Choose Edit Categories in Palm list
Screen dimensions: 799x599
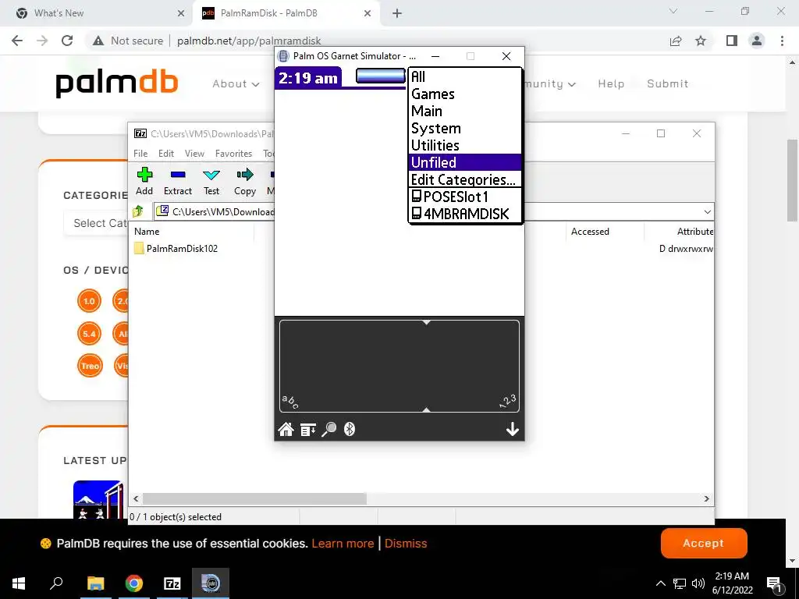465,179
